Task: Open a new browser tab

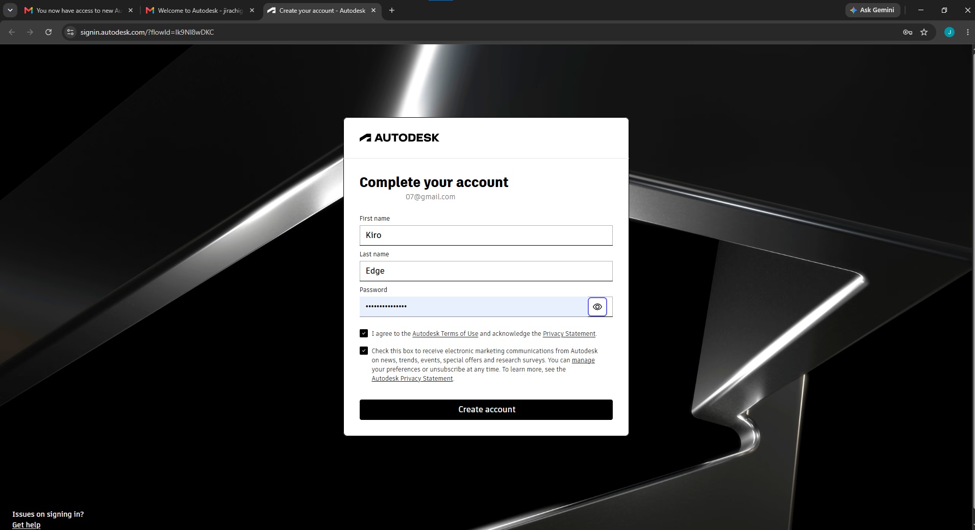Action: 392,10
